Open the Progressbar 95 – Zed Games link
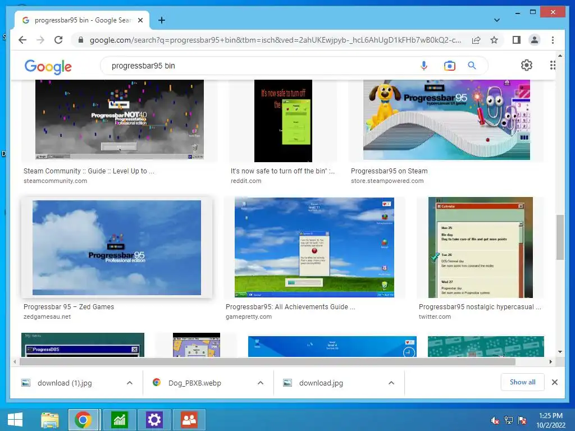The width and height of the screenshot is (575, 431). (x=69, y=307)
